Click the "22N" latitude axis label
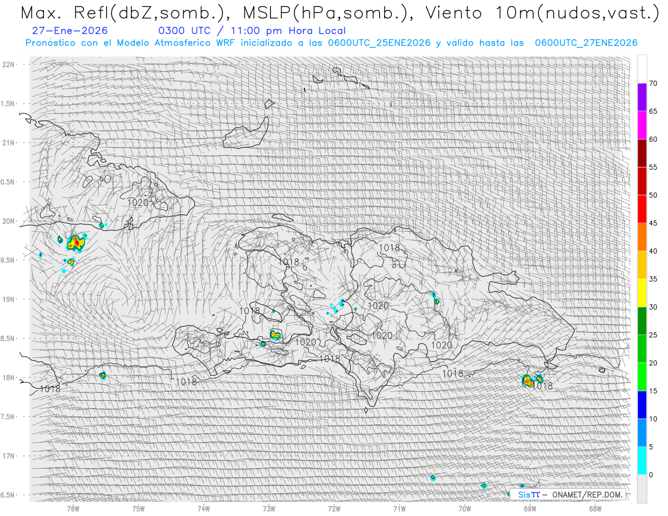 click(8, 65)
